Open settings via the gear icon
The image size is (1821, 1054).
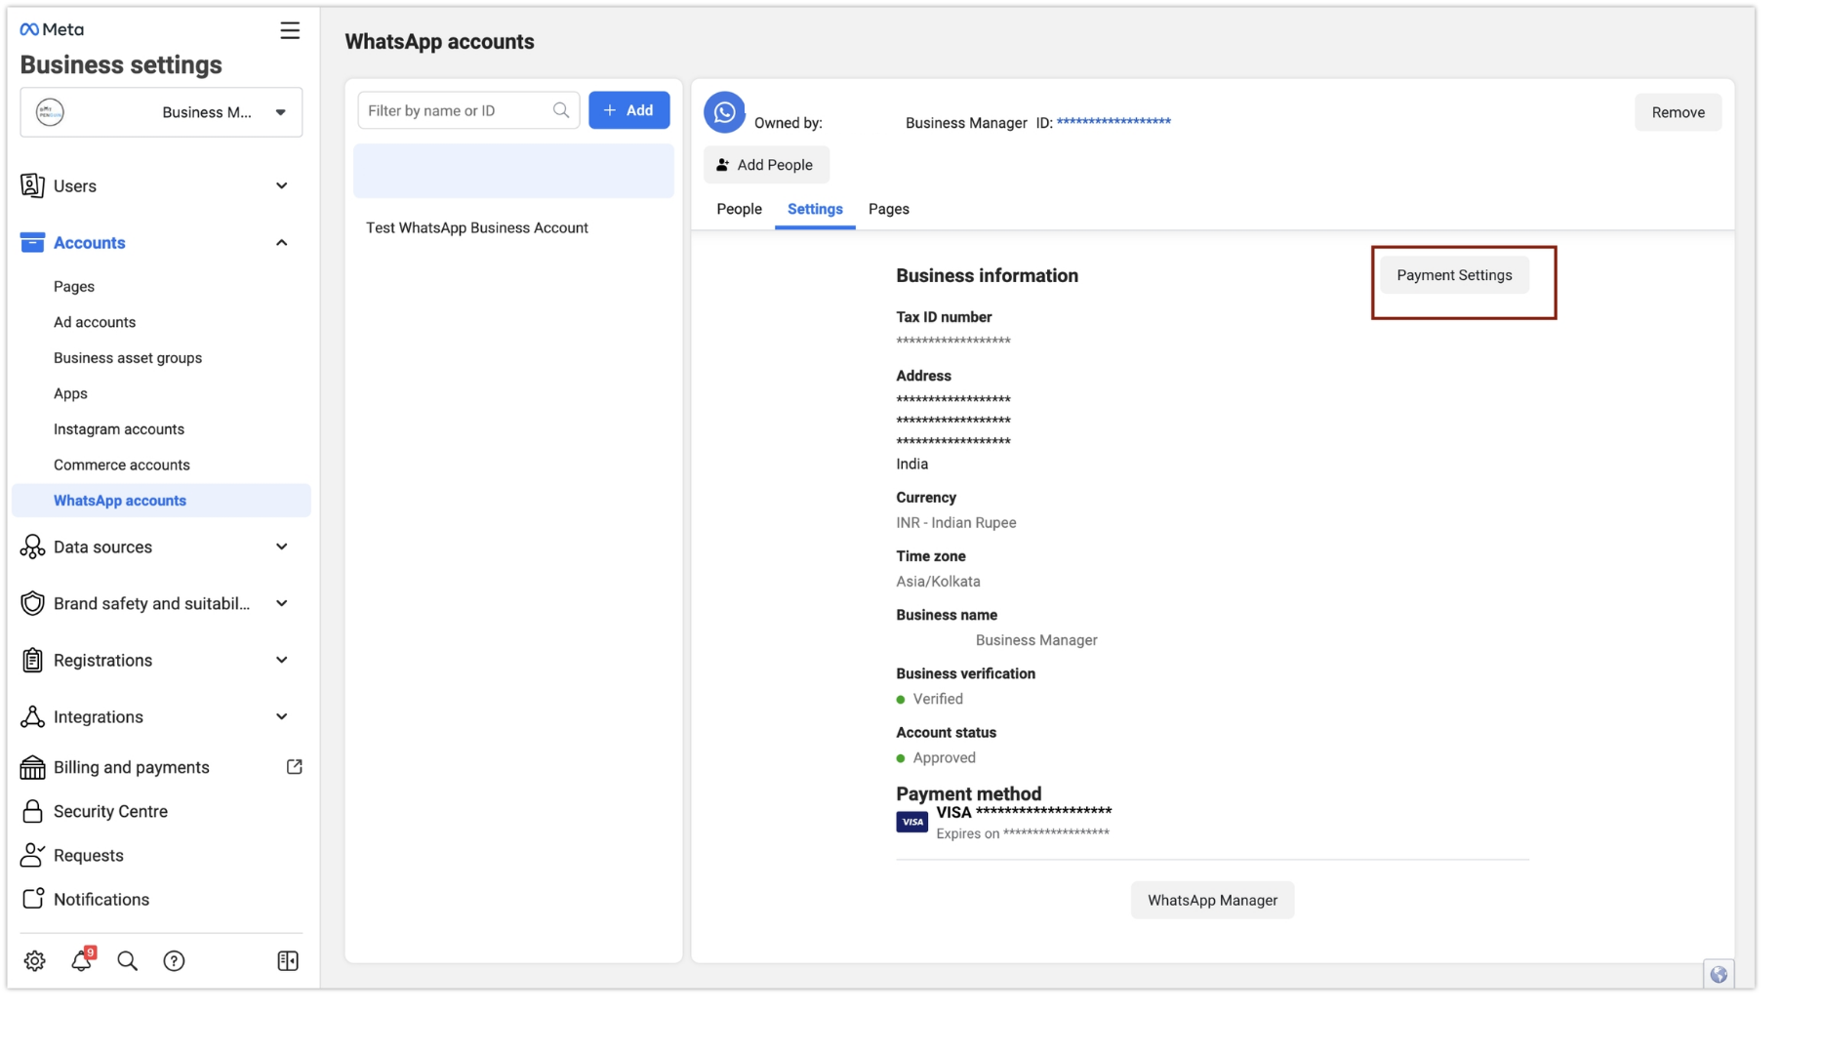tap(34, 960)
